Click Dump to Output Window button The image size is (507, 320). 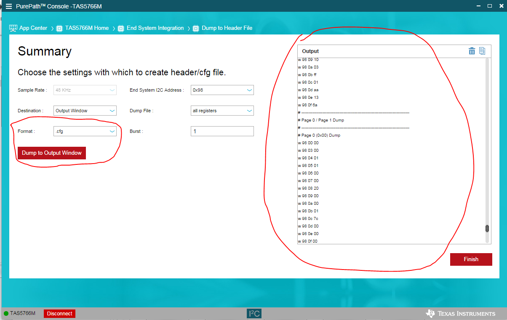(52, 153)
